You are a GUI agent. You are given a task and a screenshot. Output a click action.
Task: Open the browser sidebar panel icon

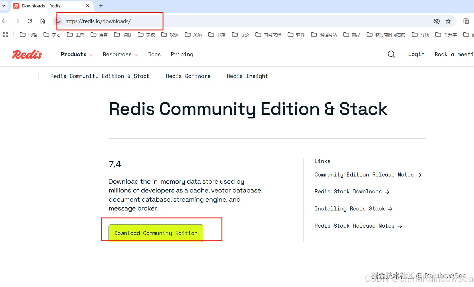466,21
